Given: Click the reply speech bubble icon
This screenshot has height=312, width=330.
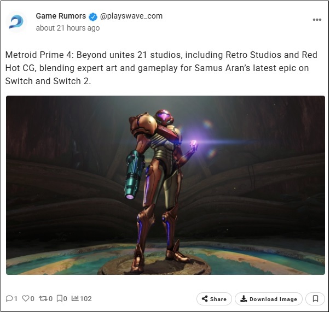Looking at the screenshot, I should tap(9, 298).
